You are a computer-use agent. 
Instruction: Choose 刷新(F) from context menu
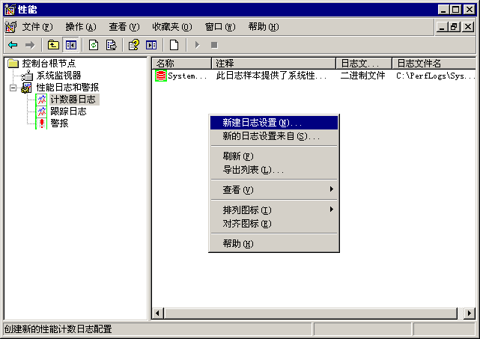pyautogui.click(x=274, y=156)
